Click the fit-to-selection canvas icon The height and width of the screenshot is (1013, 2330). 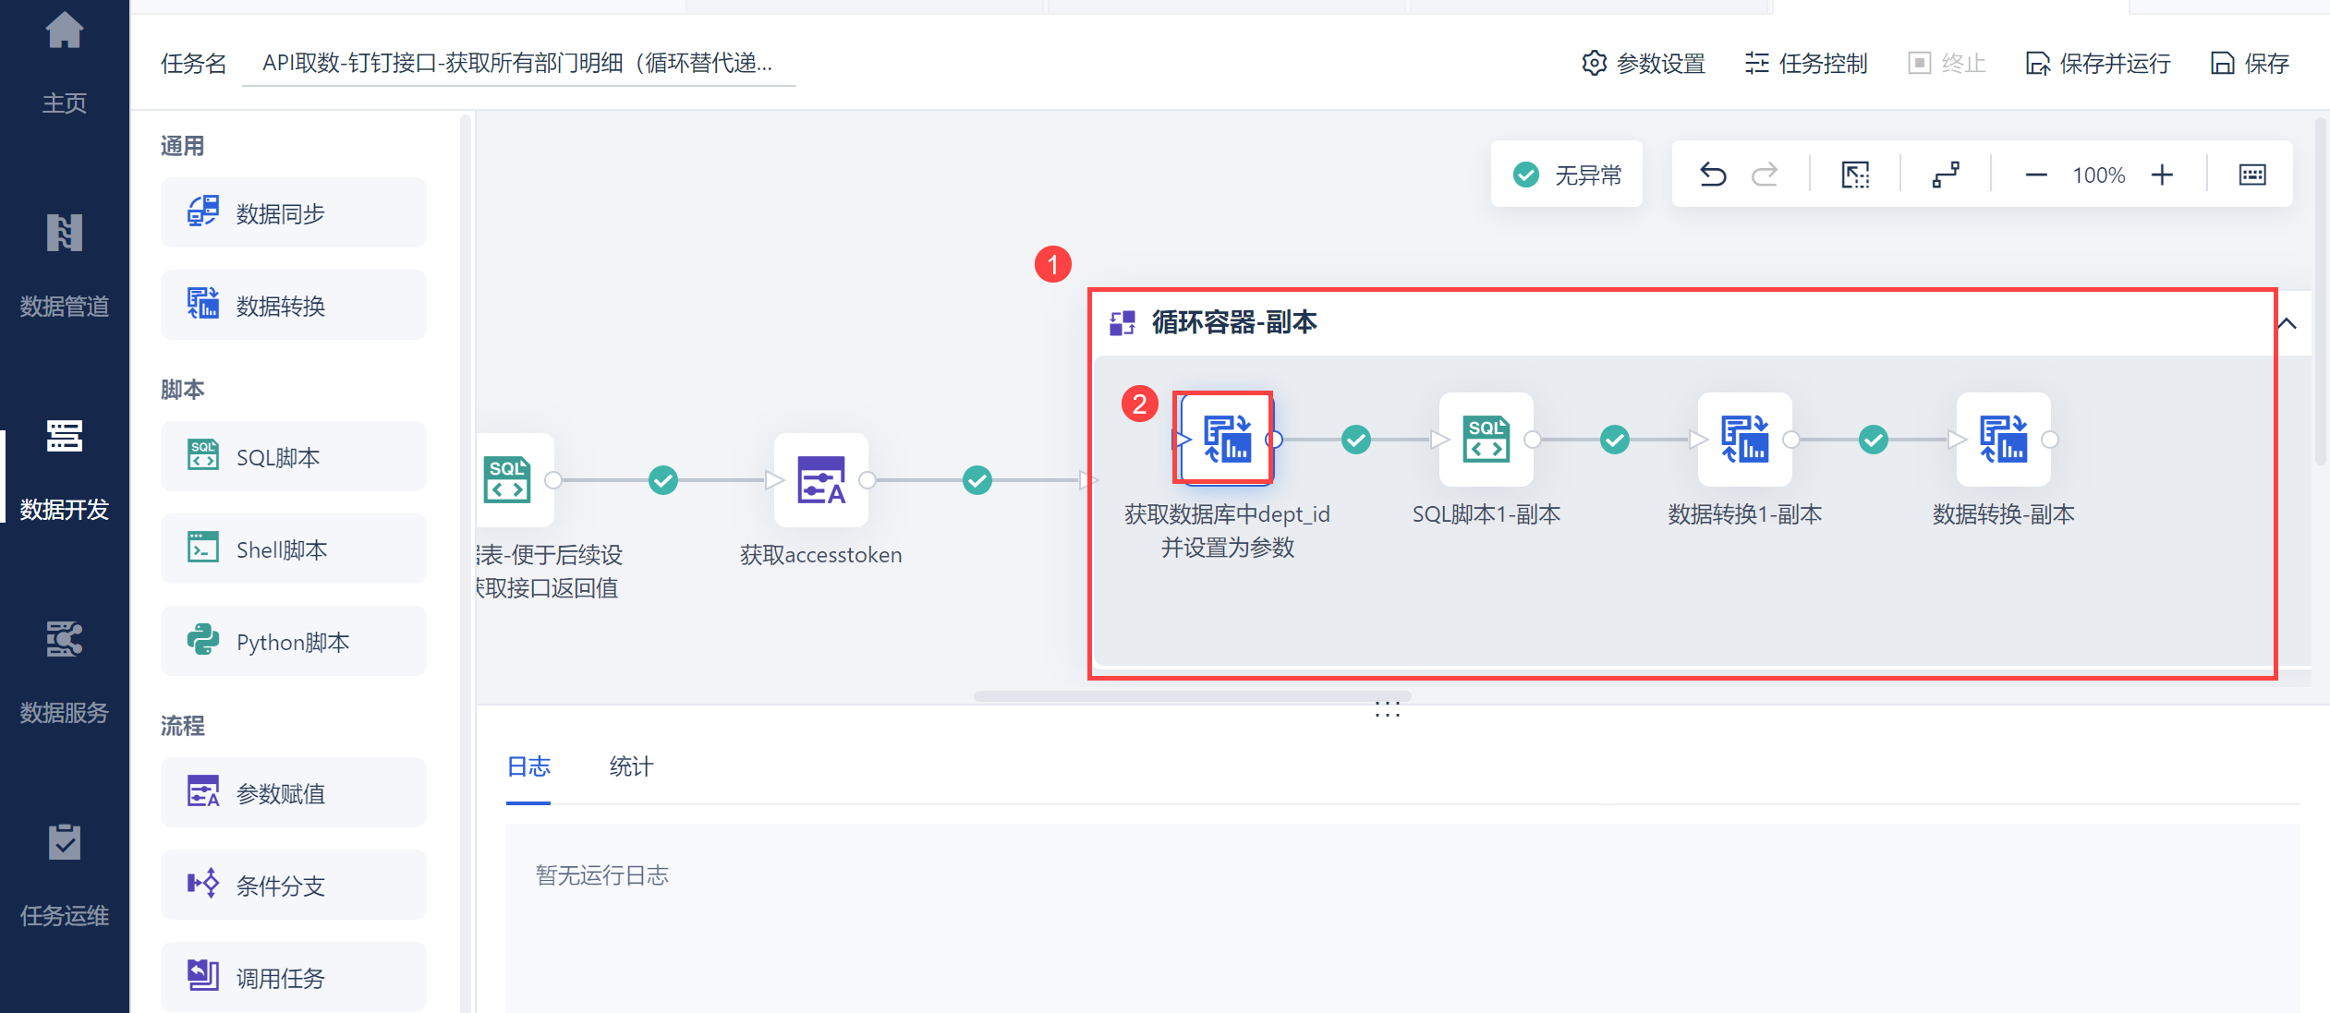[x=1855, y=175]
